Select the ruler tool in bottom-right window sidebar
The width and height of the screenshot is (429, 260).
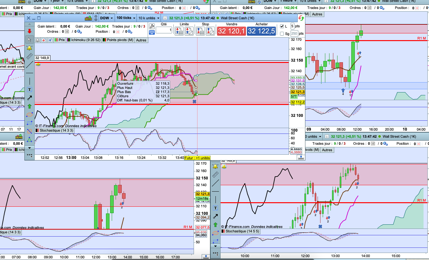pos(215,175)
